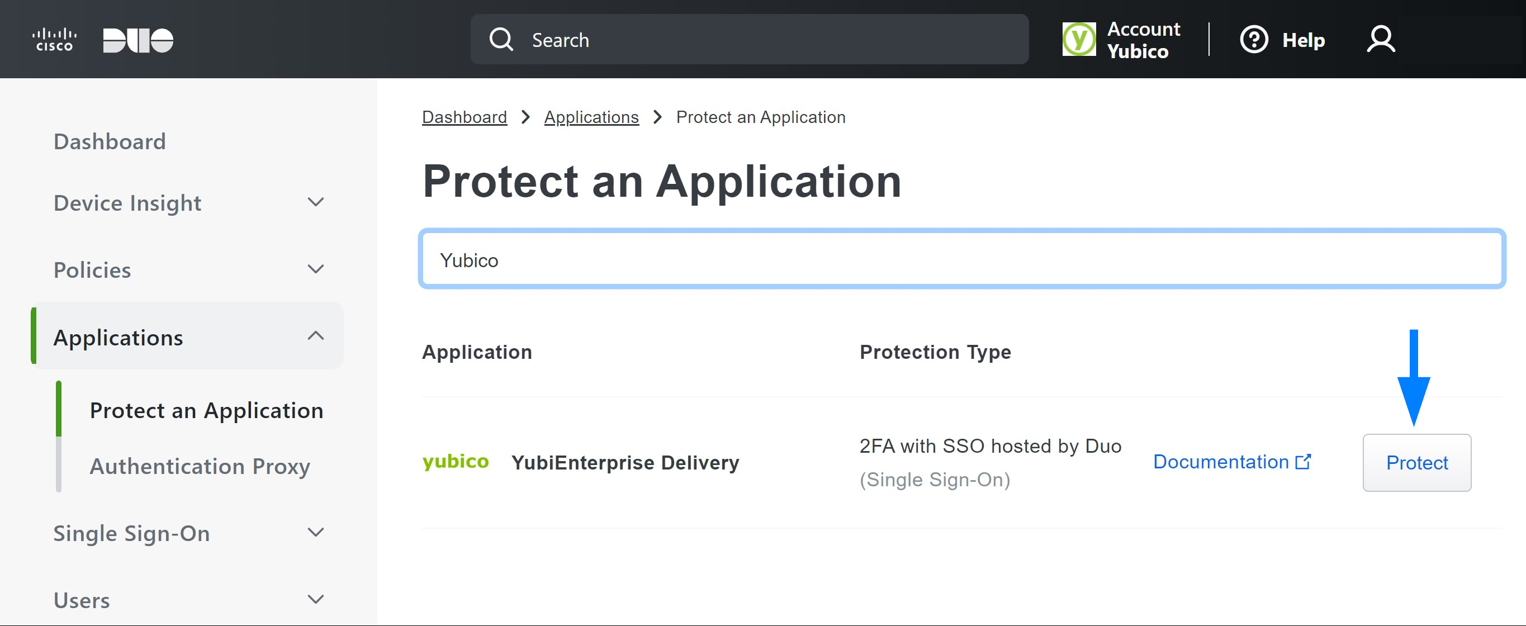The height and width of the screenshot is (626, 1526).
Task: Click the Help question mark icon
Action: pos(1253,40)
